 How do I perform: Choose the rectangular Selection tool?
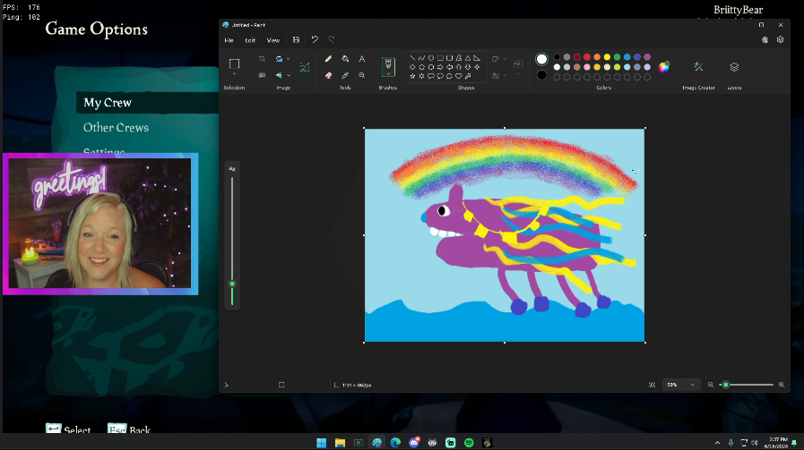click(x=234, y=64)
